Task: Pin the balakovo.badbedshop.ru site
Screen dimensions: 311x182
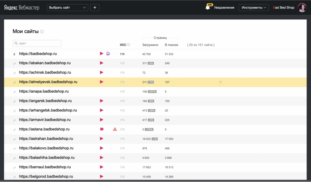Action: click(14, 149)
